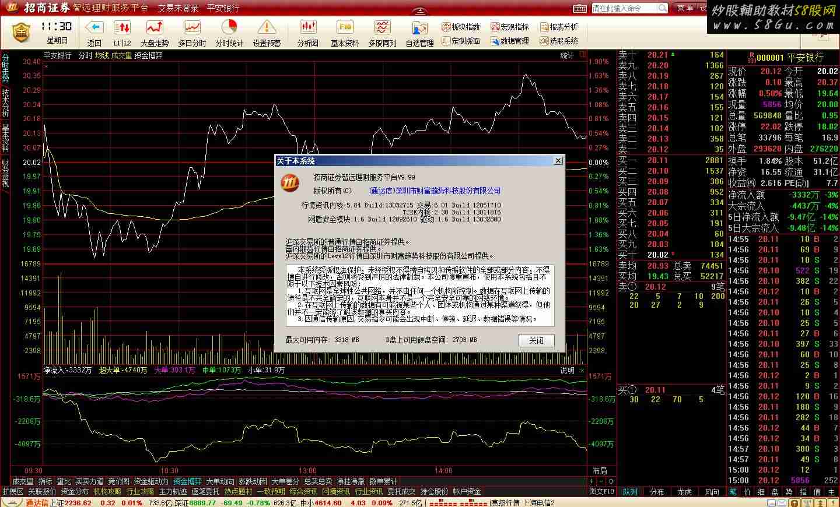Open 多股同列 multi-stock icon
840x507 pixels.
pyautogui.click(x=382, y=27)
